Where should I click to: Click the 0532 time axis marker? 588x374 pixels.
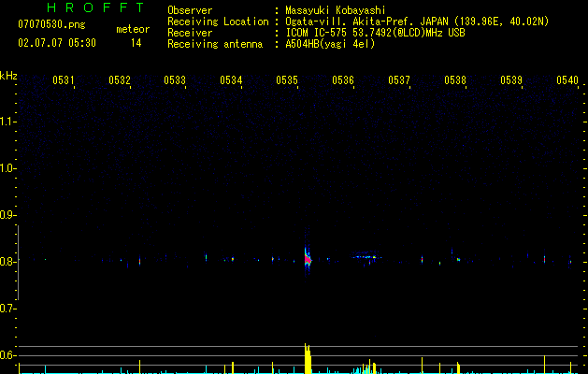[x=119, y=80]
